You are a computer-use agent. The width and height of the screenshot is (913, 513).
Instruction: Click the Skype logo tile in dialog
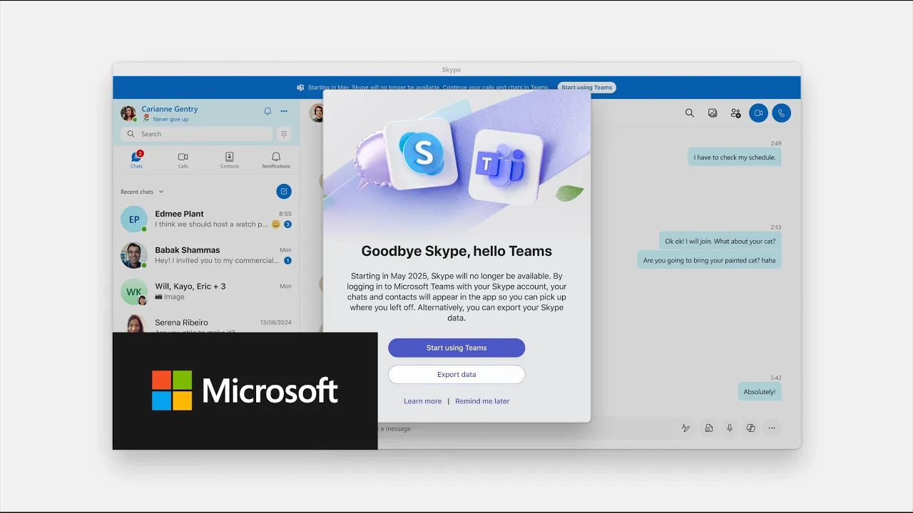(421, 154)
